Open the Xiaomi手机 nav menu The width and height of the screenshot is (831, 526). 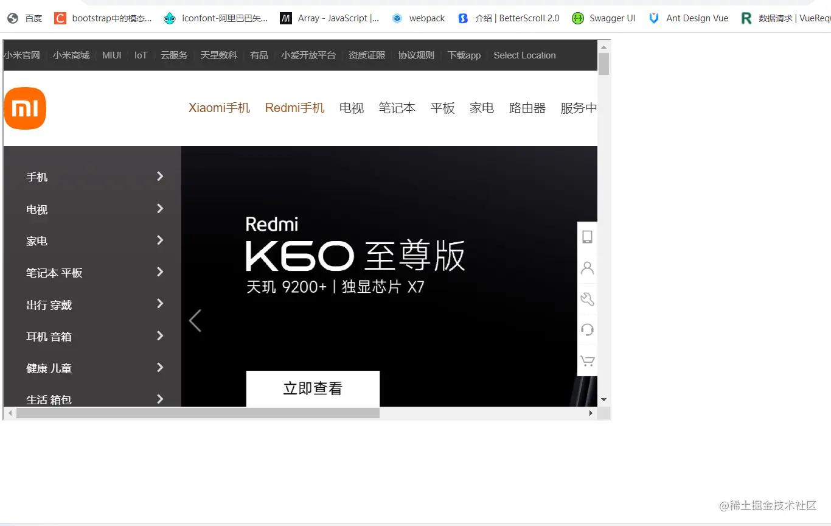coord(219,108)
